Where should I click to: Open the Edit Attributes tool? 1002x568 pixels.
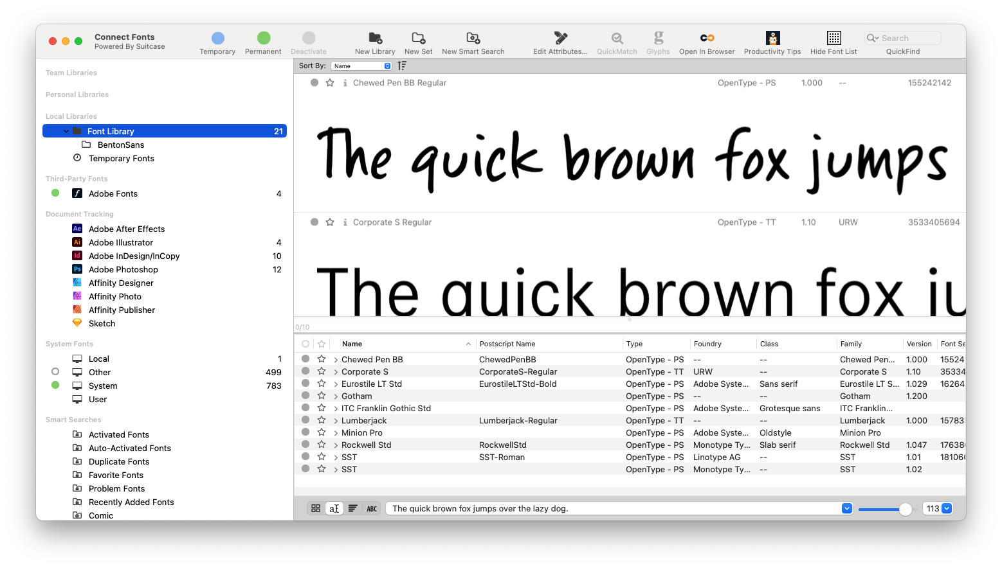click(x=560, y=39)
